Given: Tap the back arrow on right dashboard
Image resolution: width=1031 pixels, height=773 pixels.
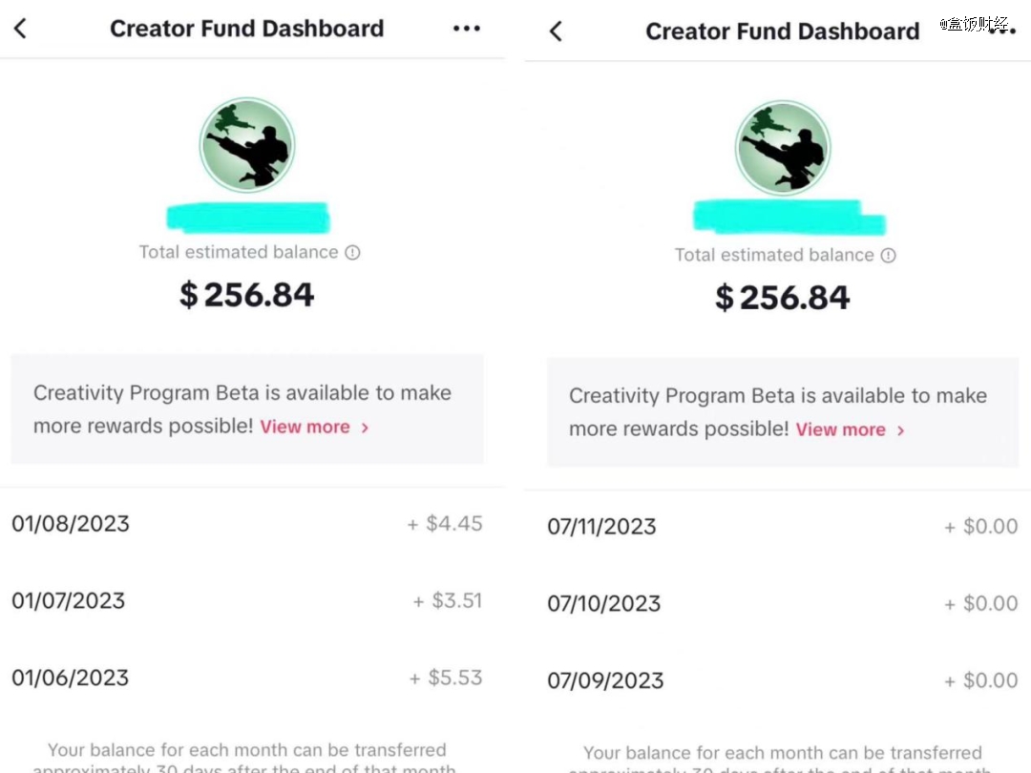Looking at the screenshot, I should (557, 31).
